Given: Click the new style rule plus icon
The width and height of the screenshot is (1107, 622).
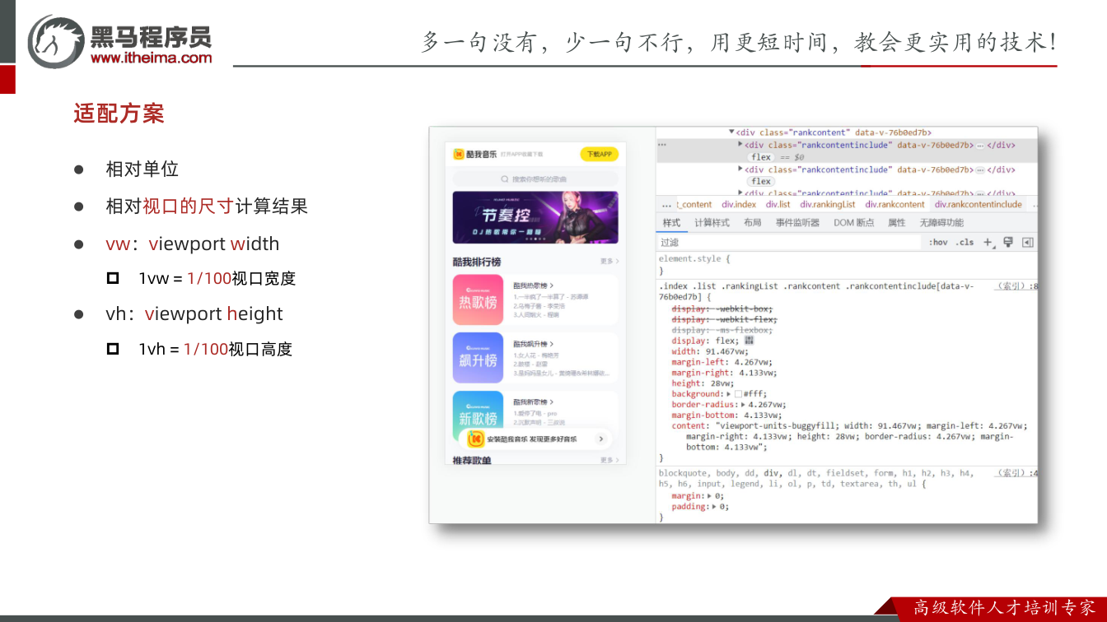Looking at the screenshot, I should 988,243.
